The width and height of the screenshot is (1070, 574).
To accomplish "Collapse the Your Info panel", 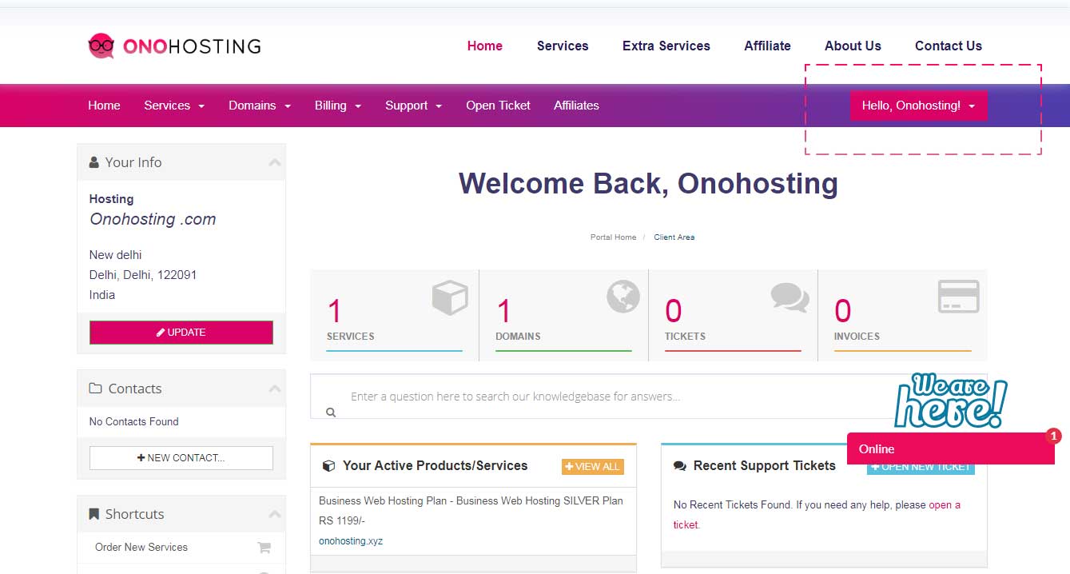I will (x=274, y=162).
